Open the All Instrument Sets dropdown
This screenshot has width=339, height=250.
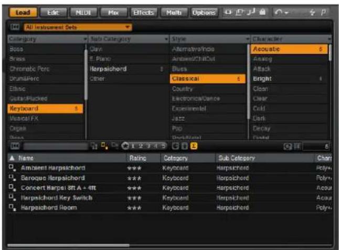pyautogui.click(x=78, y=27)
